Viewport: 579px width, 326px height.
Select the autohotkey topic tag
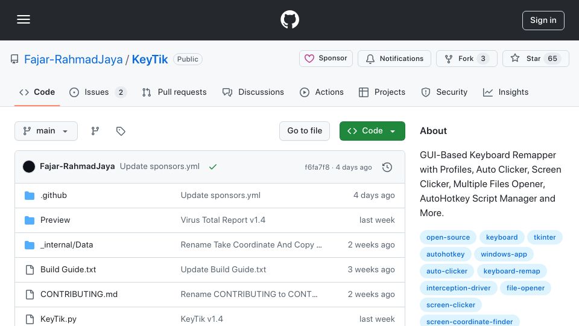pos(445,254)
